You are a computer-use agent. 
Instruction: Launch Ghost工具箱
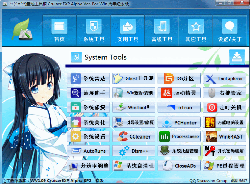[x=134, y=78]
